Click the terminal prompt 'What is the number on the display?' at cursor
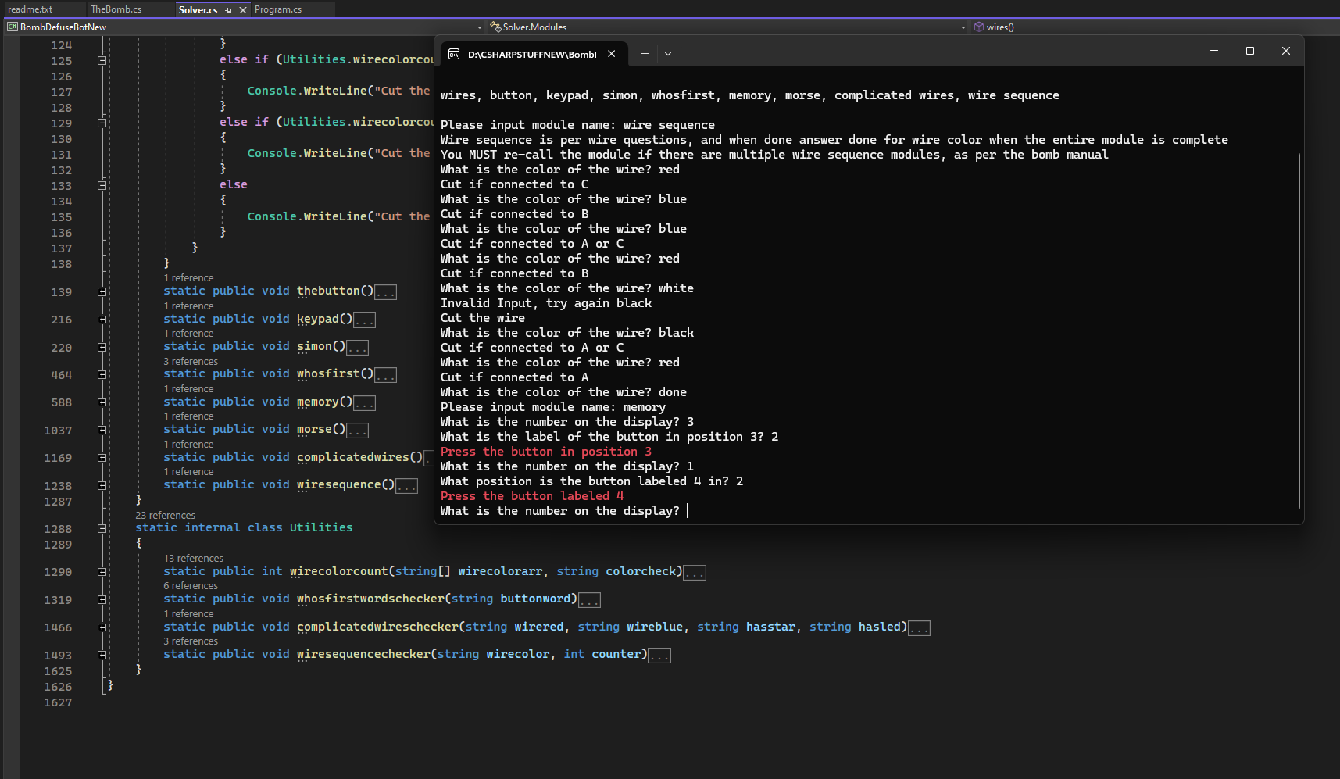The width and height of the screenshot is (1340, 779). (560, 511)
